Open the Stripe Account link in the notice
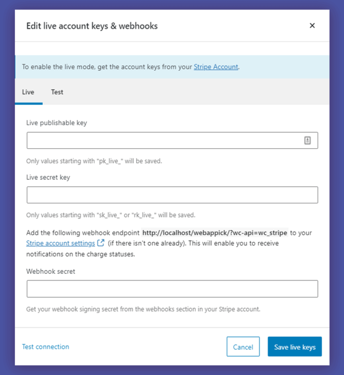The image size is (344, 375). click(215, 66)
